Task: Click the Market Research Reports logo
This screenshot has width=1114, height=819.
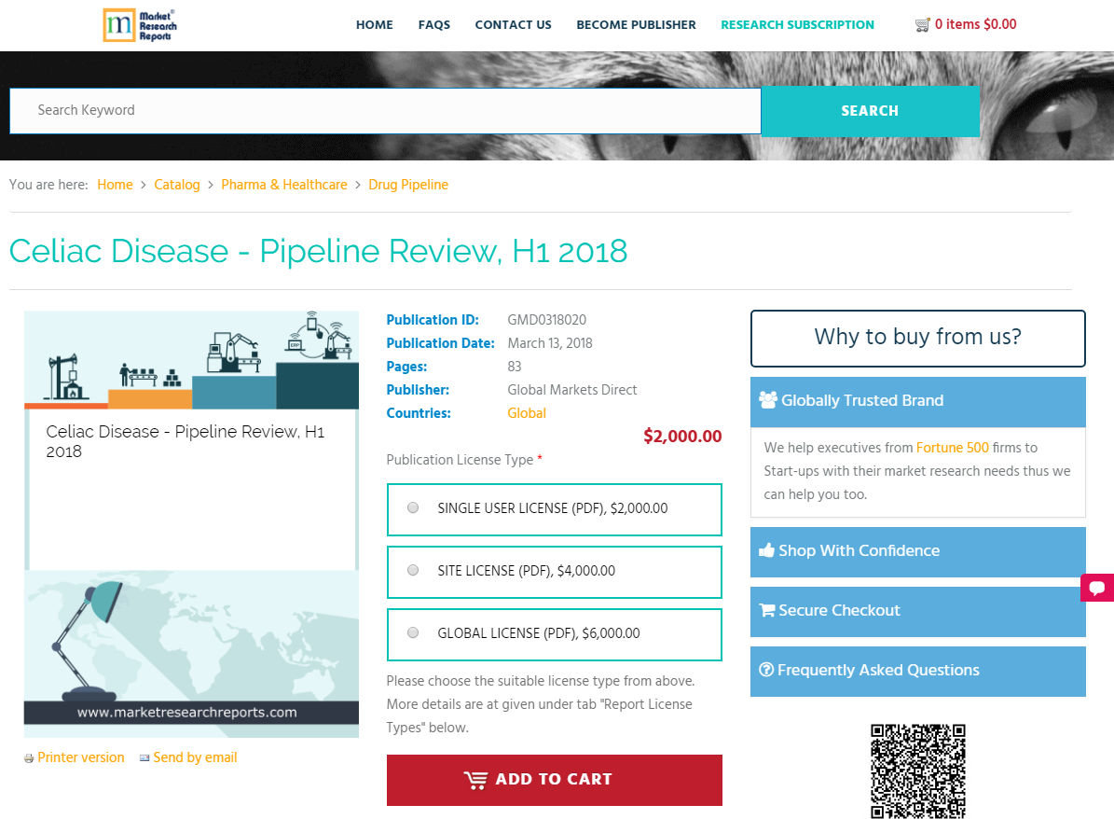Action: point(140,25)
